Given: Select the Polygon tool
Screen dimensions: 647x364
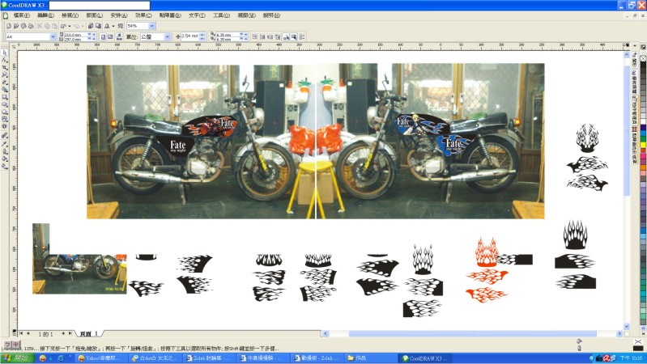Looking at the screenshot, I should point(5,112).
